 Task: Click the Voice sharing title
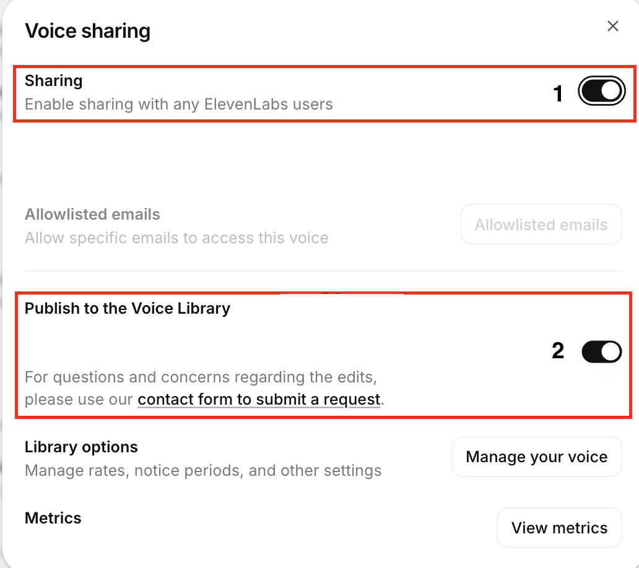pyautogui.click(x=87, y=30)
